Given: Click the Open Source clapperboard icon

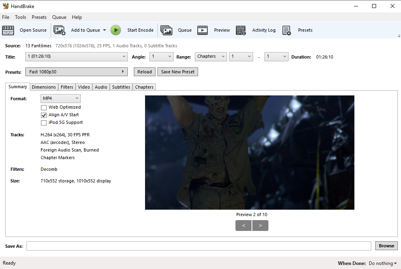Looking at the screenshot, I should pos(8,30).
